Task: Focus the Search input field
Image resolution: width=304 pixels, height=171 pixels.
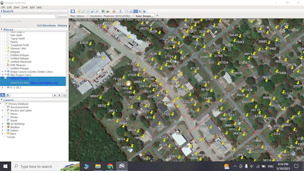Action: point(28,17)
